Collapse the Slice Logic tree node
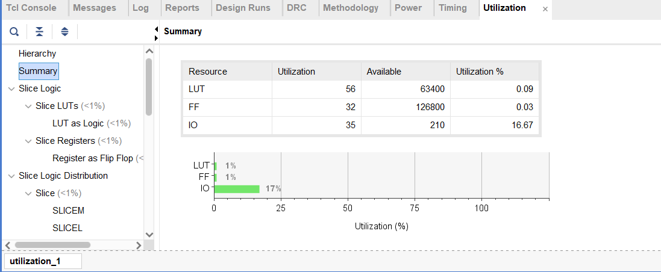 [x=11, y=89]
